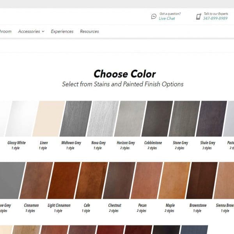
Task: Click the phone icon beside Talk to our Experts
Action: pyautogui.click(x=198, y=16)
